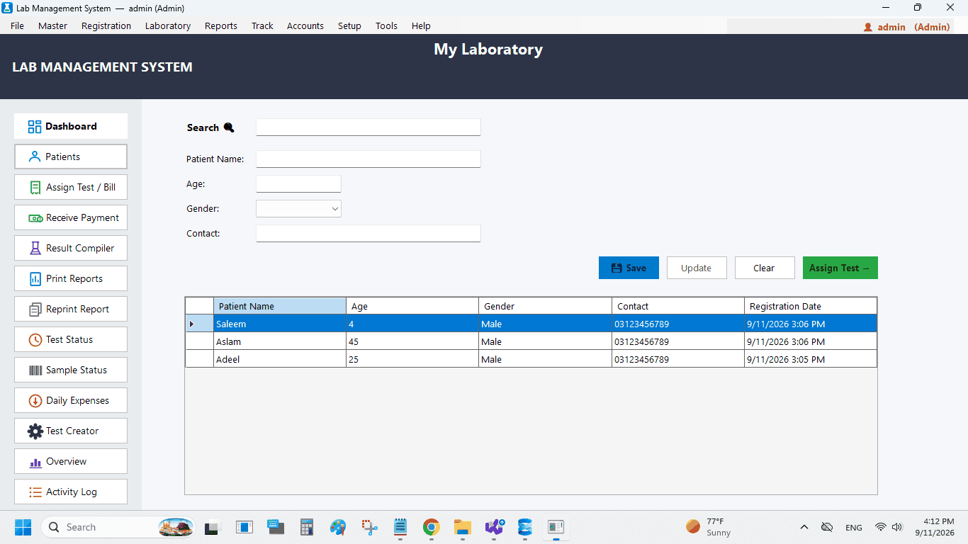
Task: Select the Adeel patient row
Action: (531, 359)
